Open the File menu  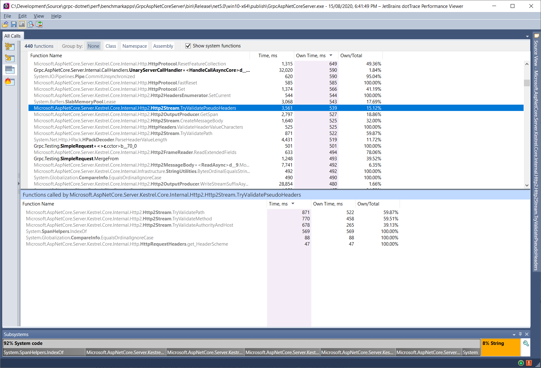point(7,16)
